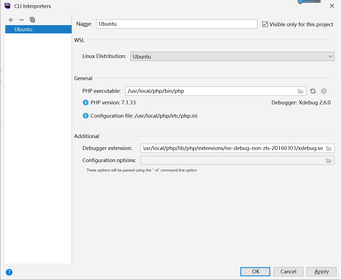Reload the PHP interpreter information
342x280 pixels.
(313, 91)
